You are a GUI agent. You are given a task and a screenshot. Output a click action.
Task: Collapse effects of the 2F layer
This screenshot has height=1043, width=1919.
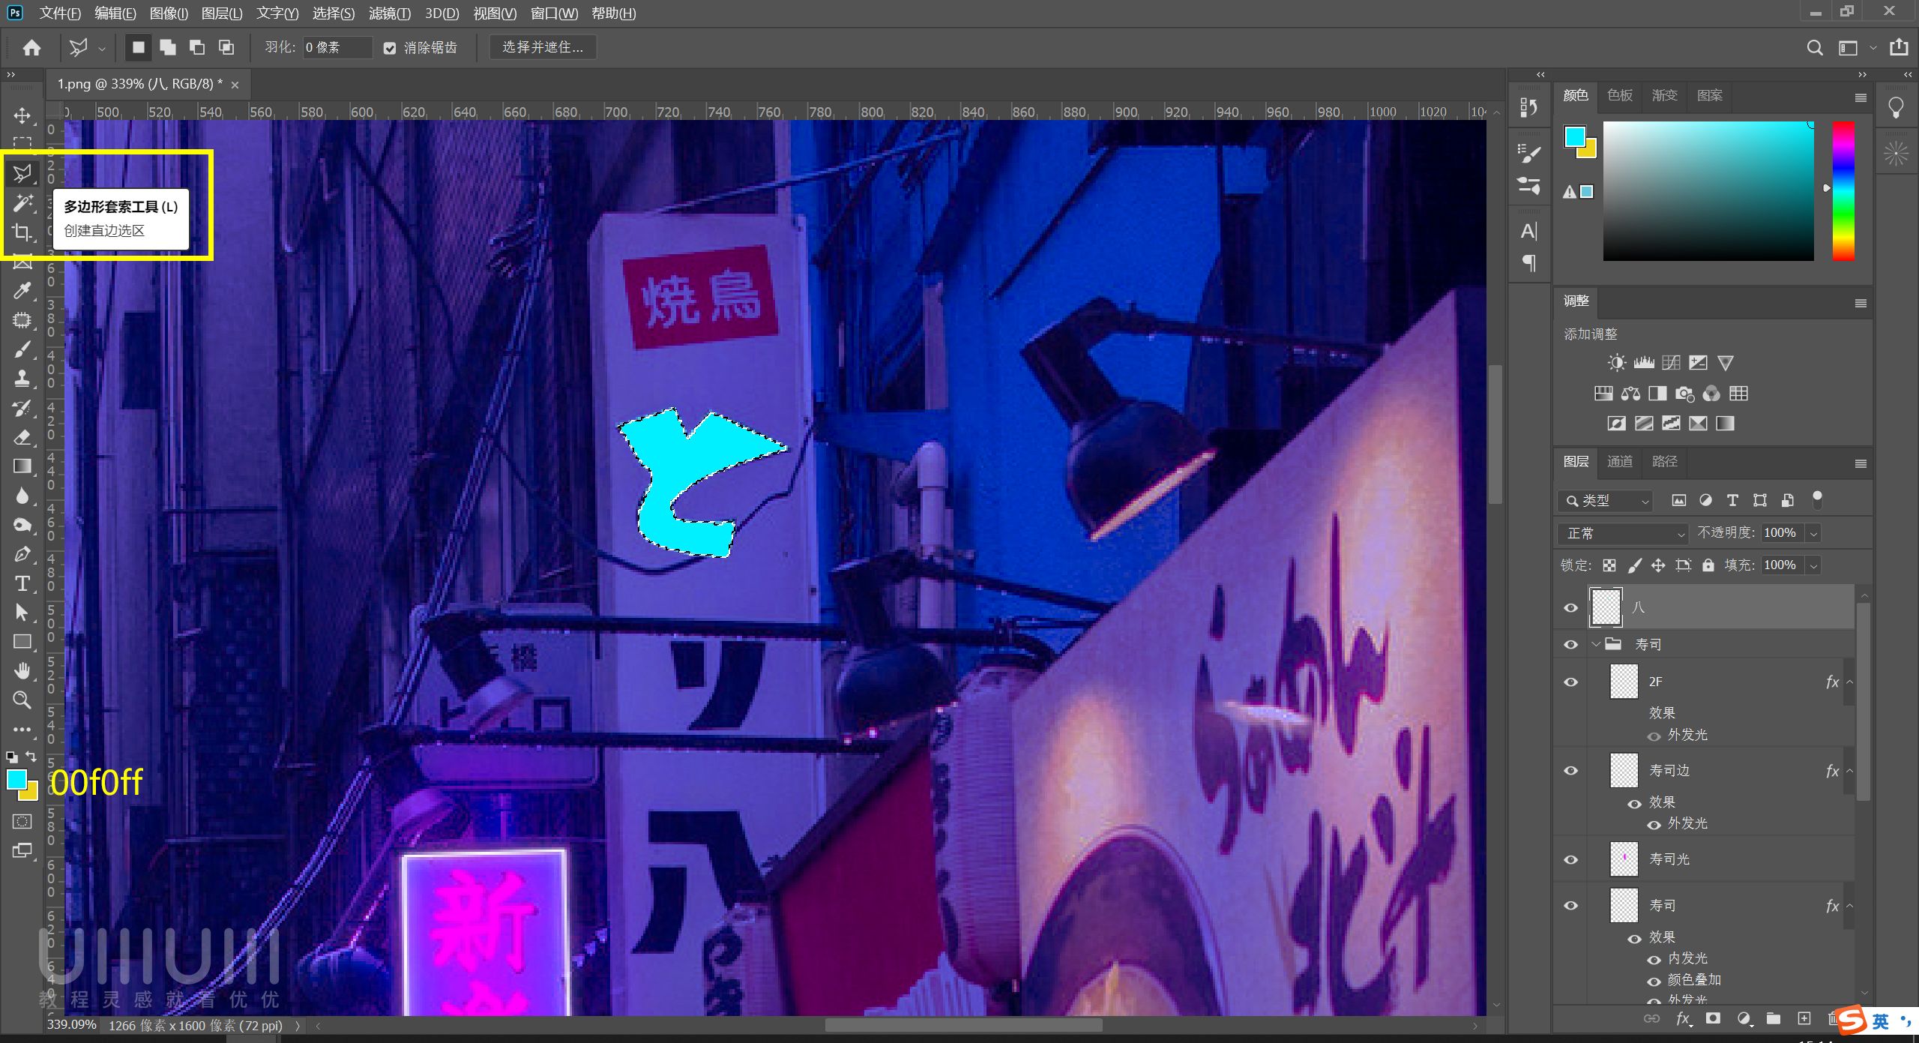click(x=1849, y=682)
